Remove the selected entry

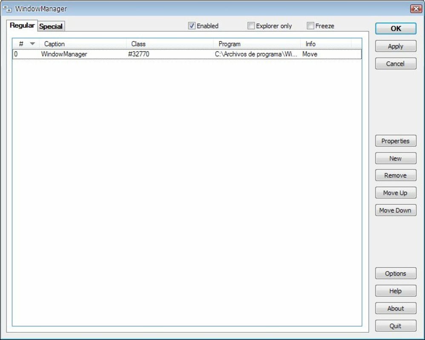click(x=396, y=175)
